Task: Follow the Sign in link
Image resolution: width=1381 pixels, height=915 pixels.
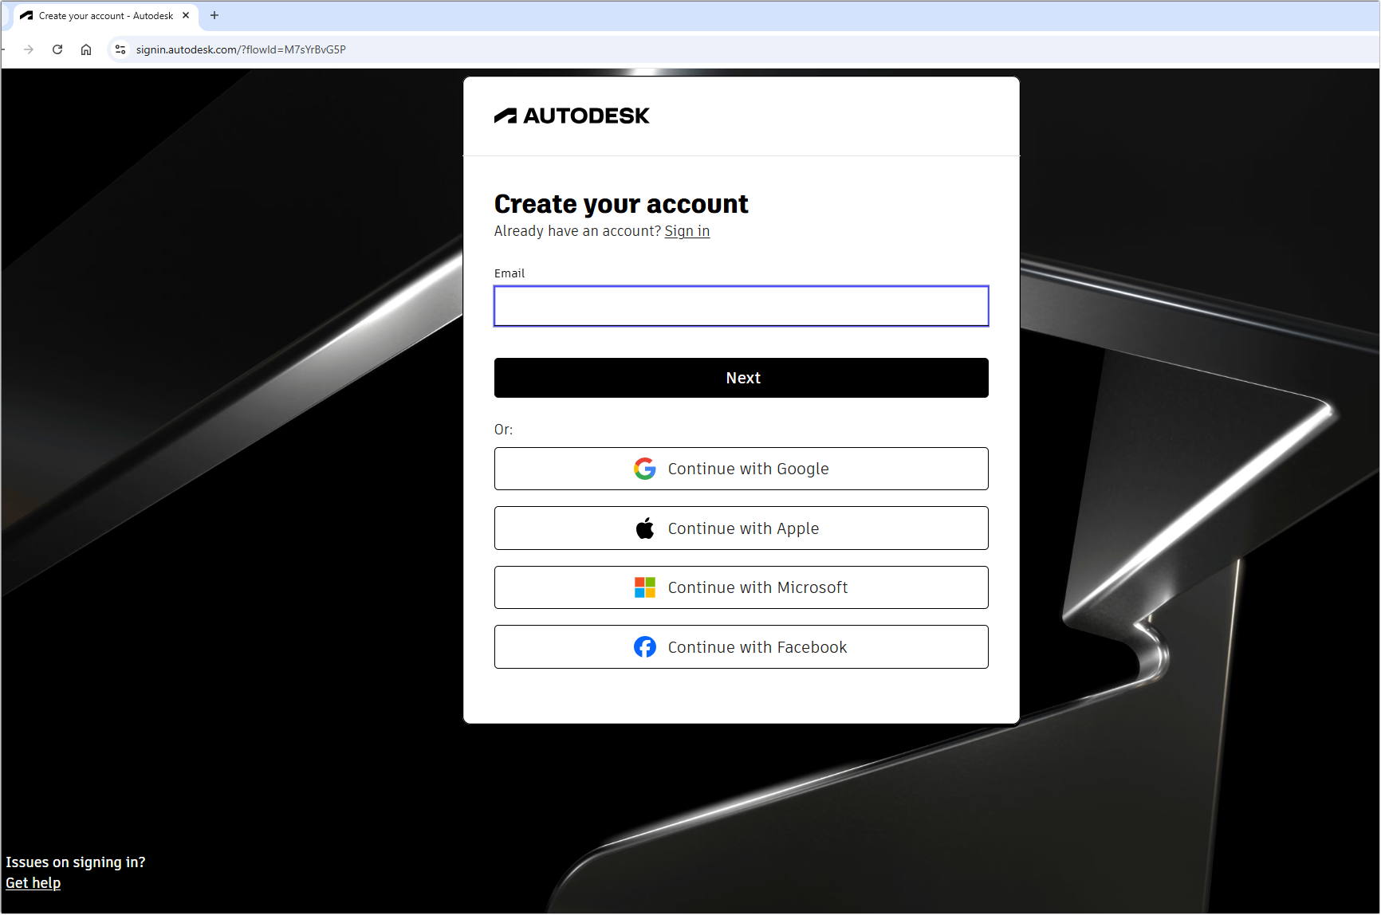Action: click(687, 231)
